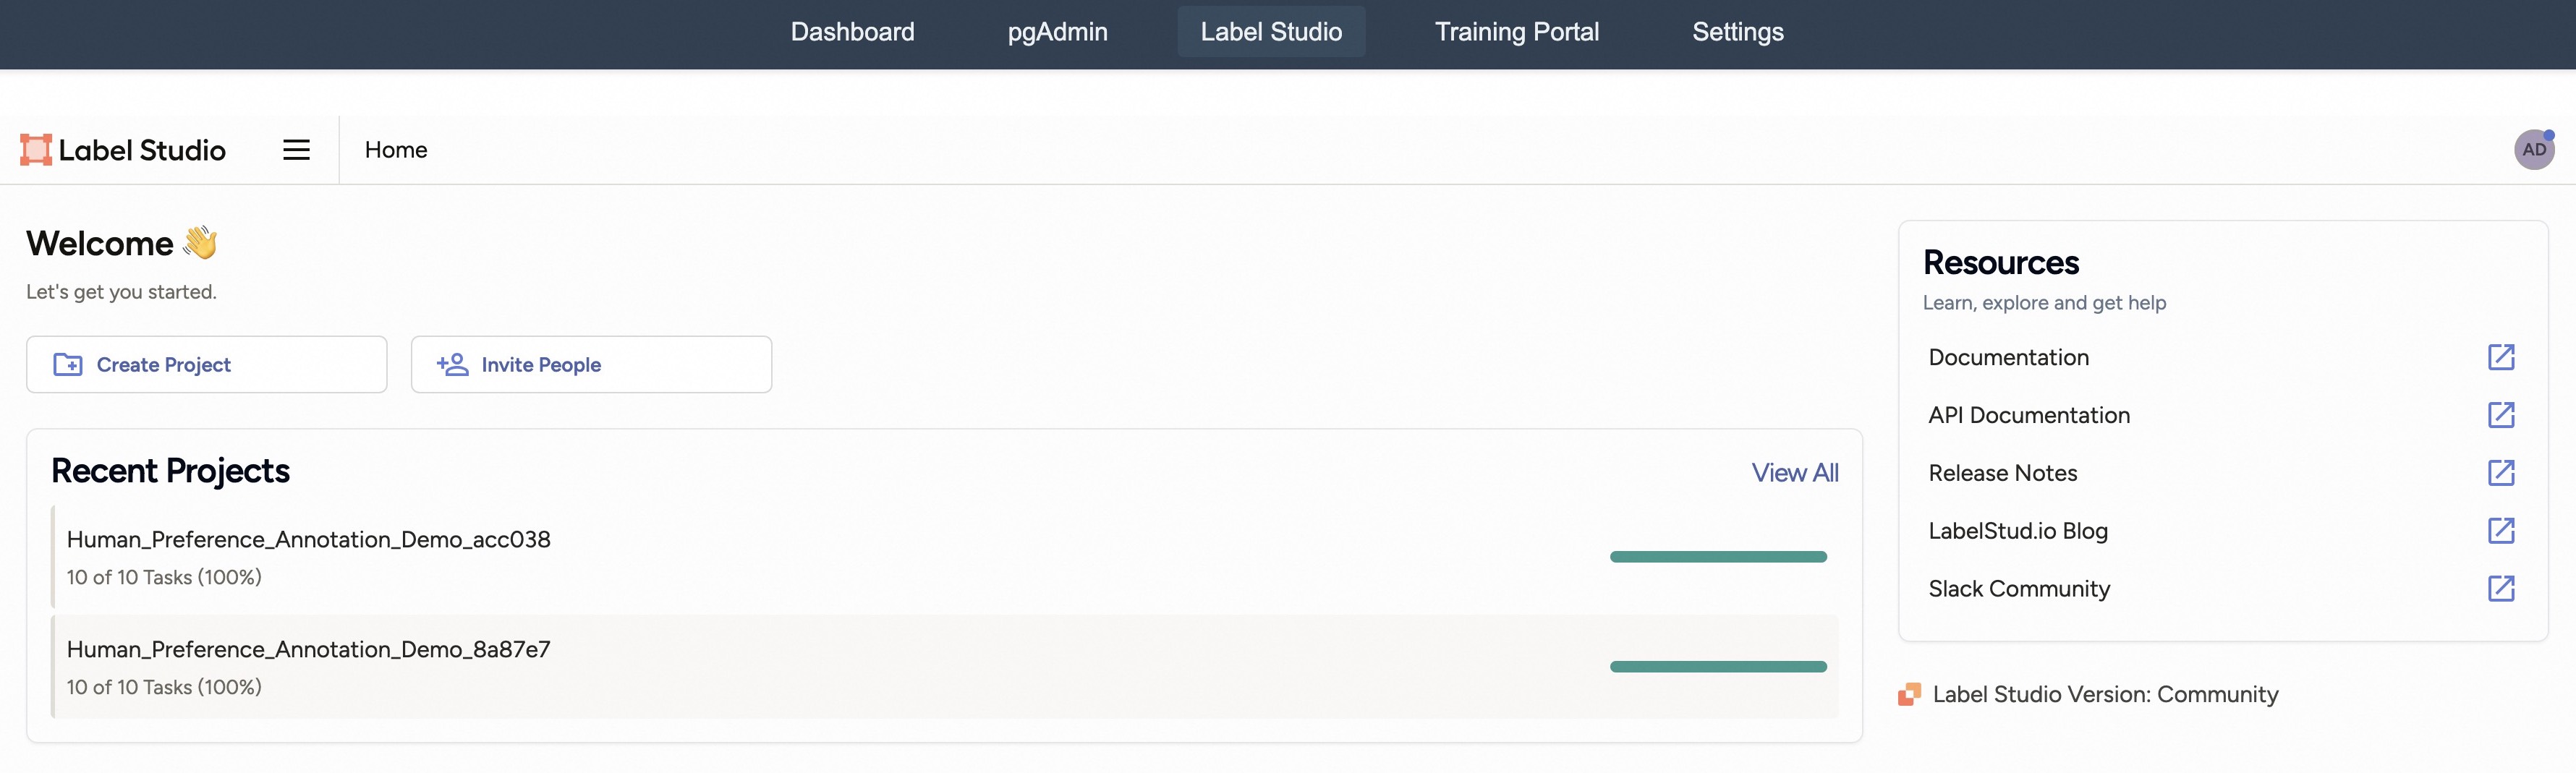Click the Label Studio version icon
Image resolution: width=2576 pixels, height=773 pixels.
click(1909, 694)
